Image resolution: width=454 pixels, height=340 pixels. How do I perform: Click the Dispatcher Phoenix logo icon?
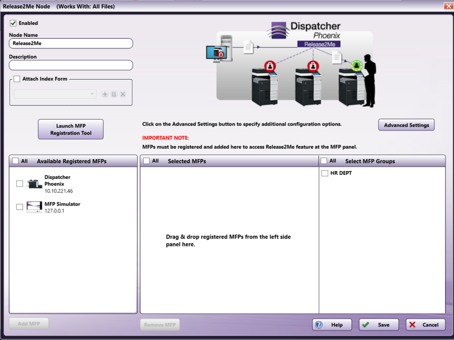[278, 30]
